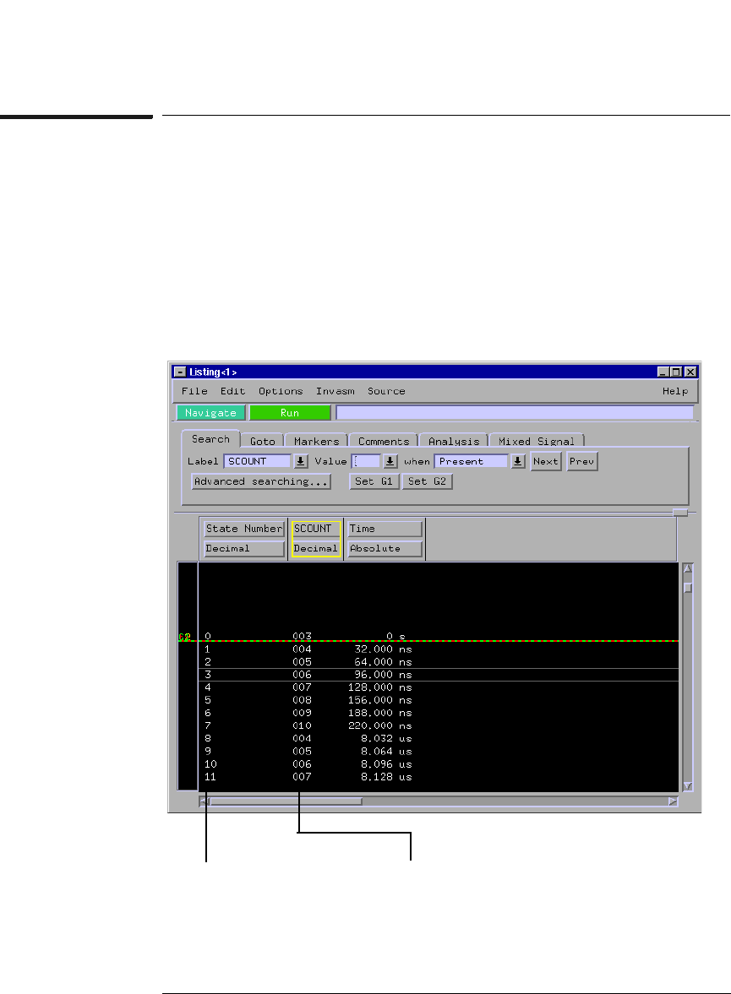Click the Absolute time format button
731x994 pixels.
pyautogui.click(x=385, y=548)
